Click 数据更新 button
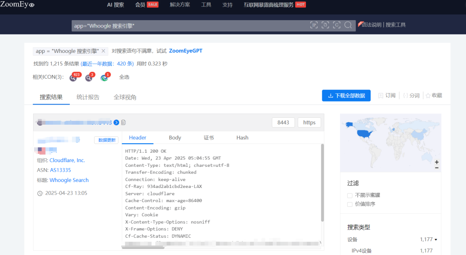 pyautogui.click(x=107, y=140)
